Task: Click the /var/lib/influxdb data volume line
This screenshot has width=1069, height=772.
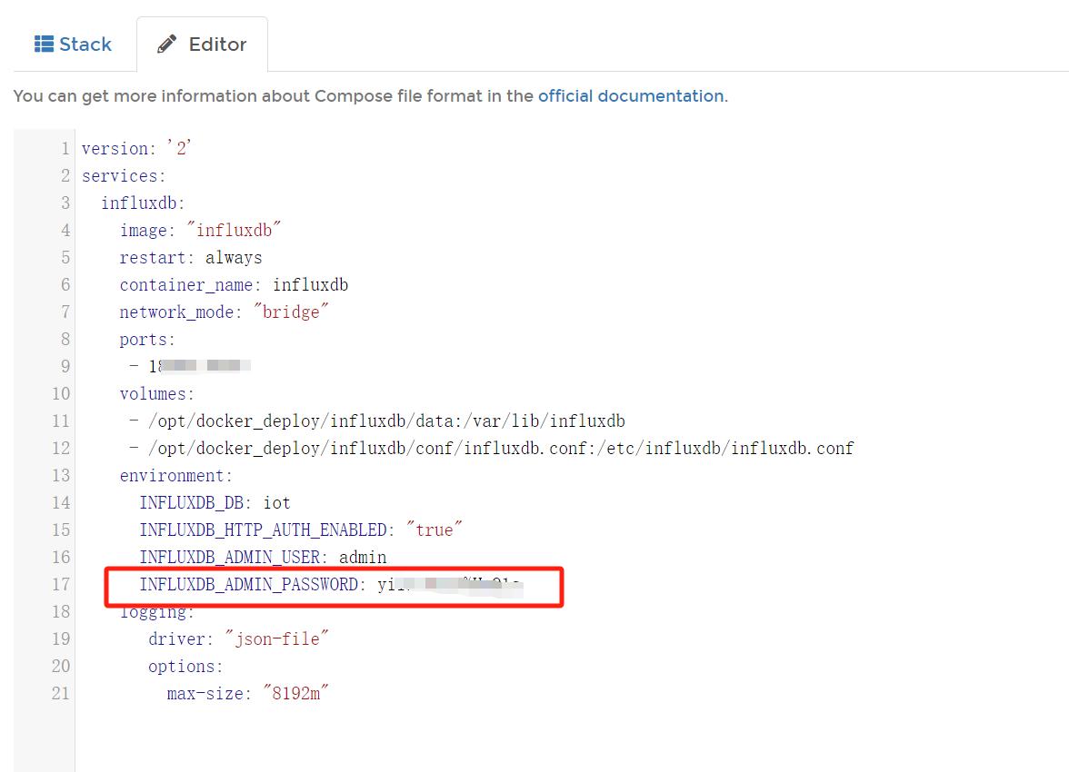Action: tap(376, 421)
